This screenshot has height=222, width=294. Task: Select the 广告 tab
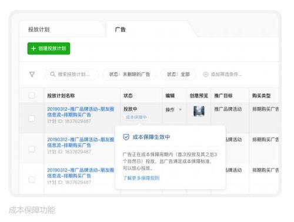click(x=120, y=29)
